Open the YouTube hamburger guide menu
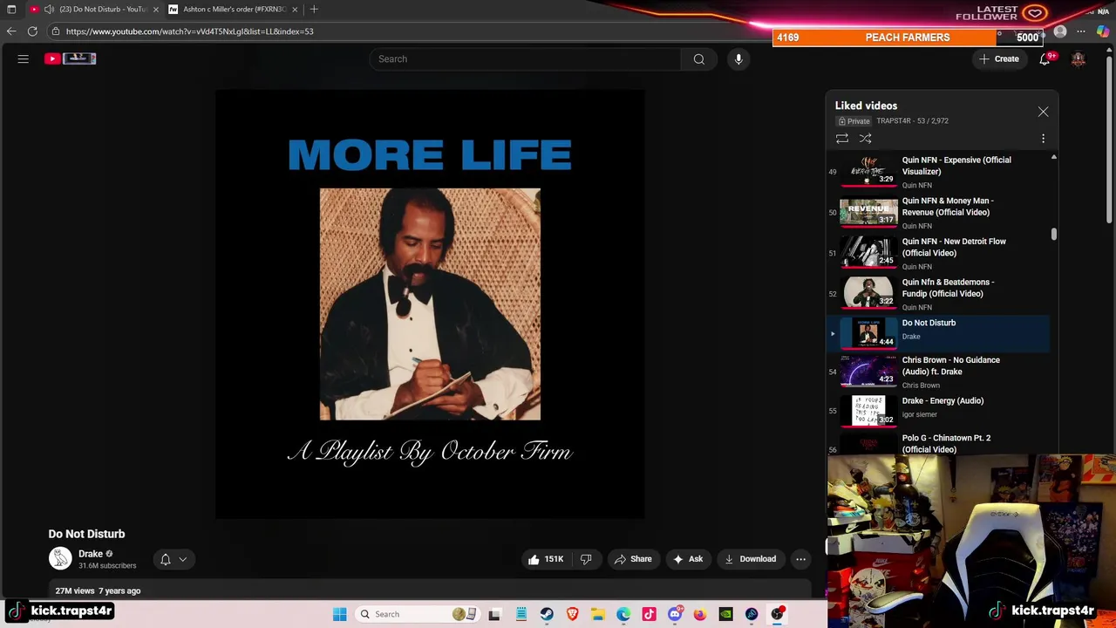 24,58
